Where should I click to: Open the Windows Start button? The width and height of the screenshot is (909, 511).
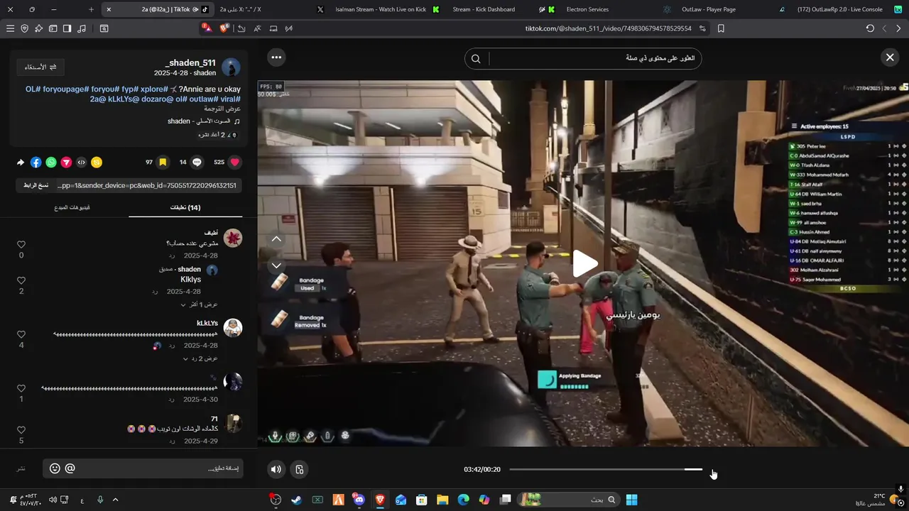click(631, 500)
